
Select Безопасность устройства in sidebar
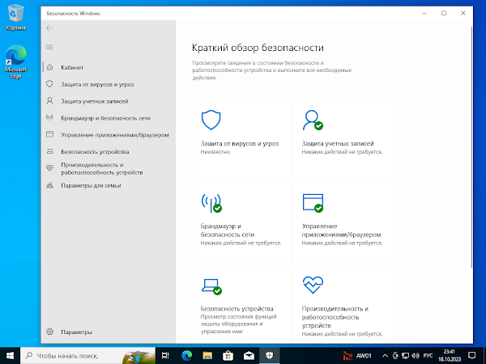(109, 152)
